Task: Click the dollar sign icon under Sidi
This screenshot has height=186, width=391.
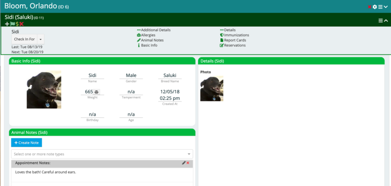Action: (x=17, y=24)
